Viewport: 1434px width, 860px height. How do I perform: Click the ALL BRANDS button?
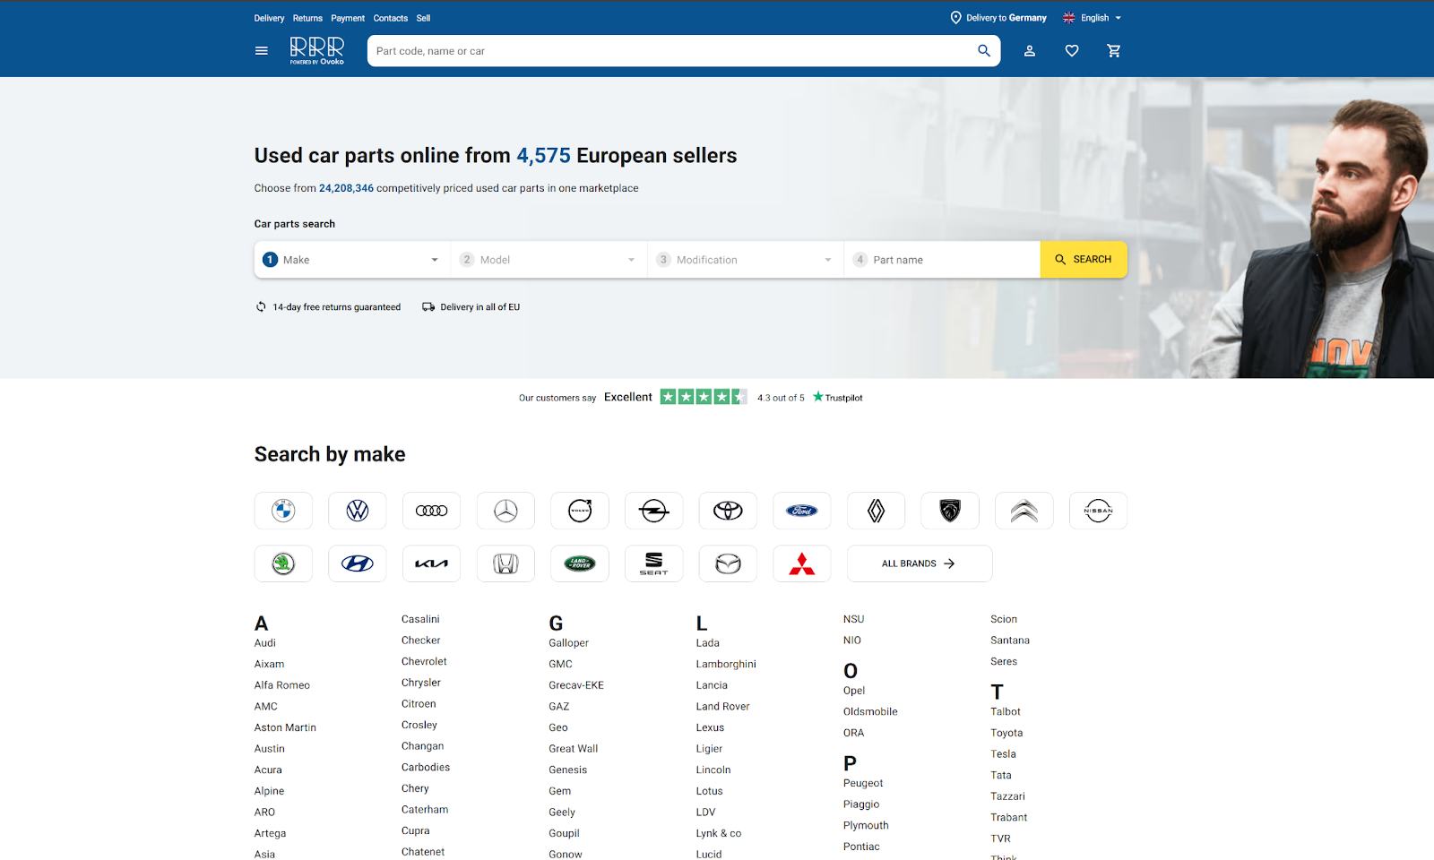920,563
